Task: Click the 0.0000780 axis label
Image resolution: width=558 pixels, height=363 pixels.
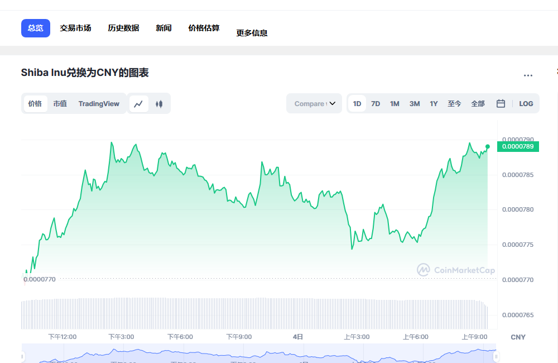Action: pyautogui.click(x=518, y=209)
